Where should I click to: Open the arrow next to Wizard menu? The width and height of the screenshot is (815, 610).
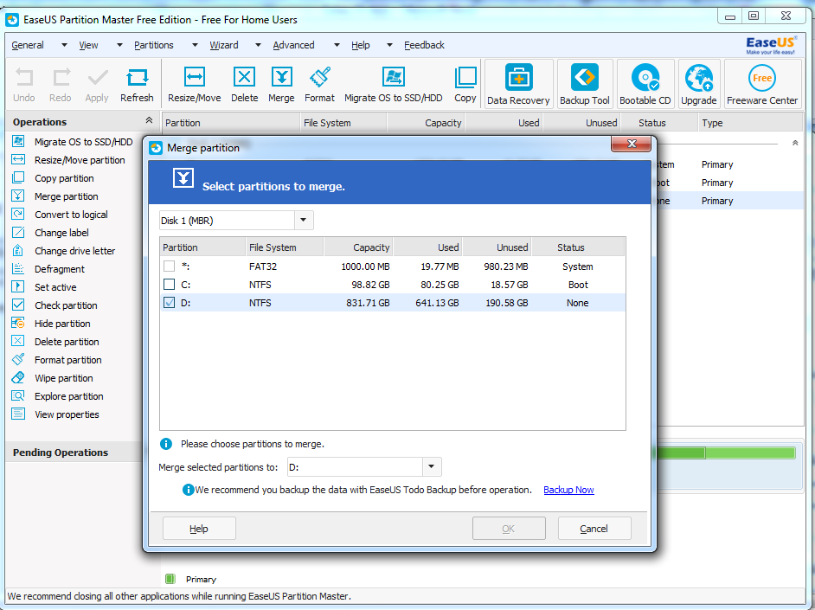click(x=258, y=45)
